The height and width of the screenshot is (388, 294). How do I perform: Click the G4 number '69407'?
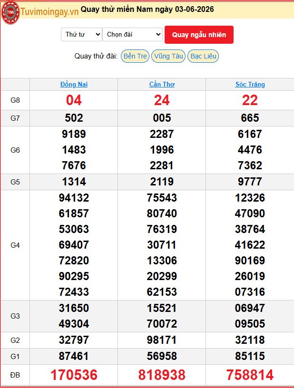click(x=74, y=245)
